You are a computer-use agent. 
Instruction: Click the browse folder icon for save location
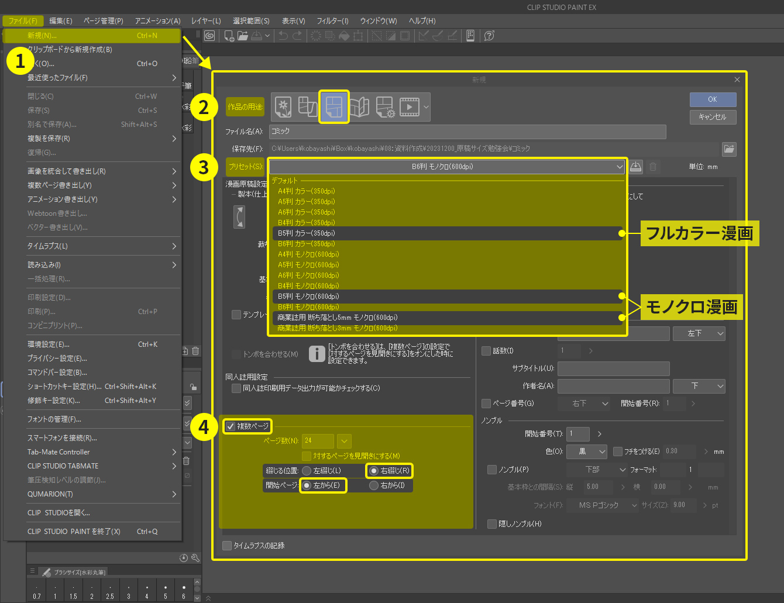[x=728, y=149]
